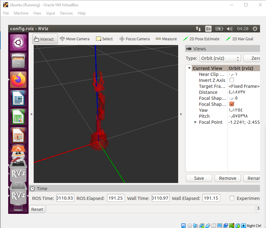The image size is (266, 228).
Task: Open the Devices menu in VirtualBox
Action: (66, 13)
